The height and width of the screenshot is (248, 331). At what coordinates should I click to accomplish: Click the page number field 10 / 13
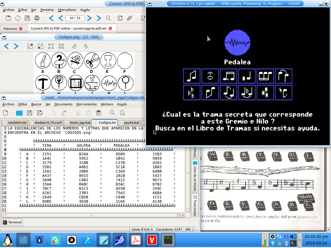tap(75, 18)
